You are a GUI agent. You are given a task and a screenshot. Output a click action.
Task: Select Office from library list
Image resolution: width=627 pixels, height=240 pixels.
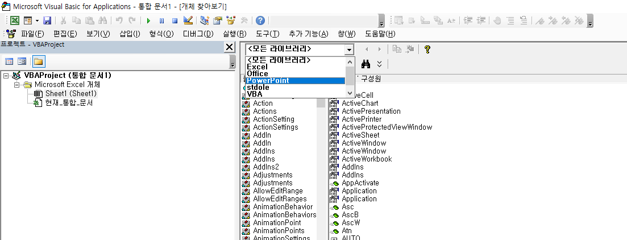pyautogui.click(x=296, y=73)
